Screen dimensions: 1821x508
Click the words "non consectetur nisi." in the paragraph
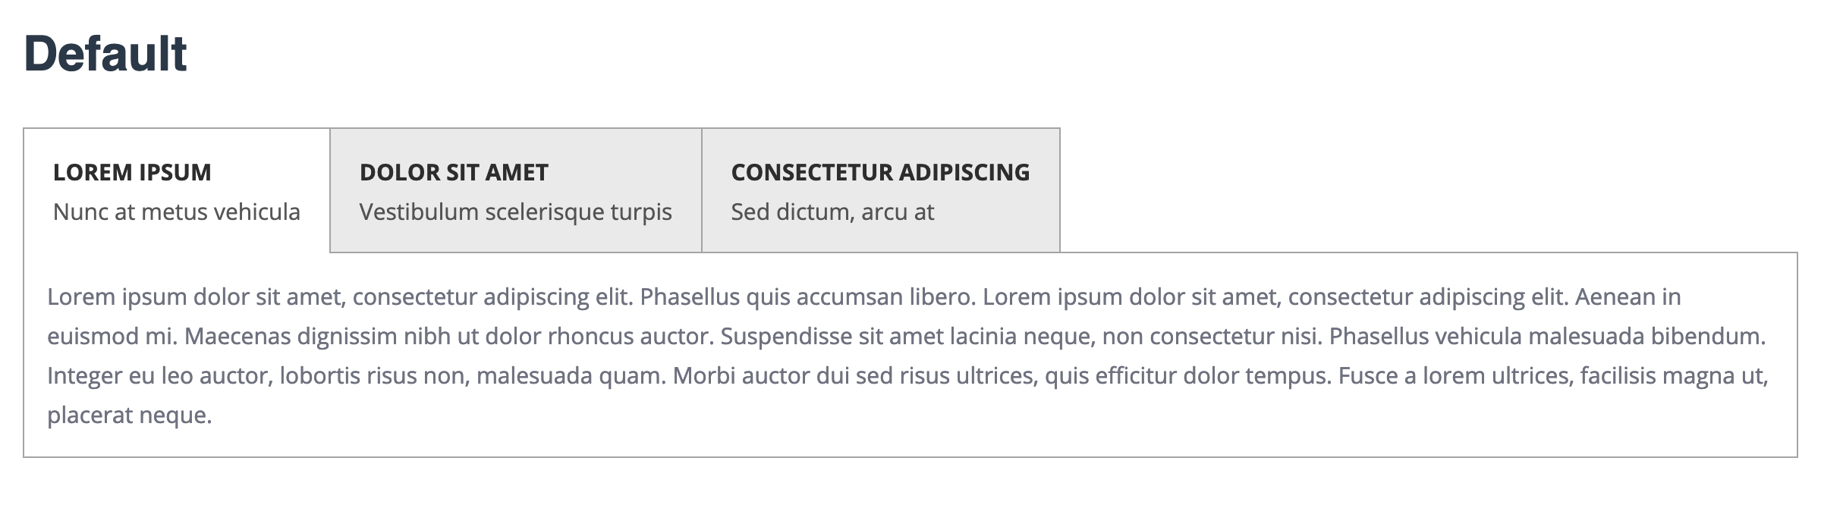pos(1212,337)
